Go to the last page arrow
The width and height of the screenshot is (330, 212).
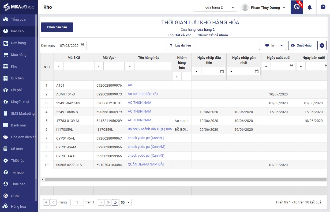pyautogui.click(x=108, y=202)
